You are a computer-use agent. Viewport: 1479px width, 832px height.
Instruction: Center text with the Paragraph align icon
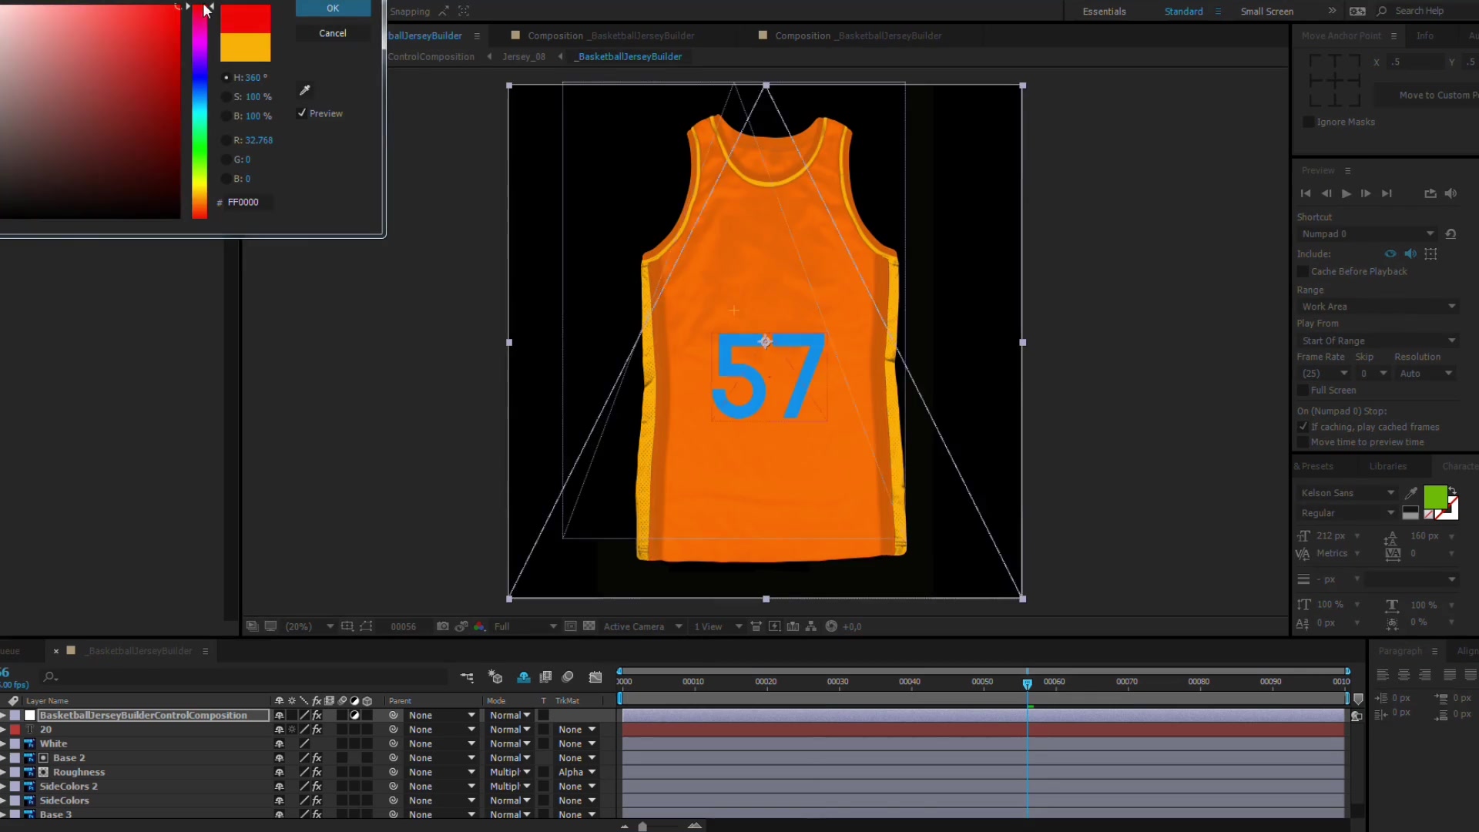(1404, 675)
